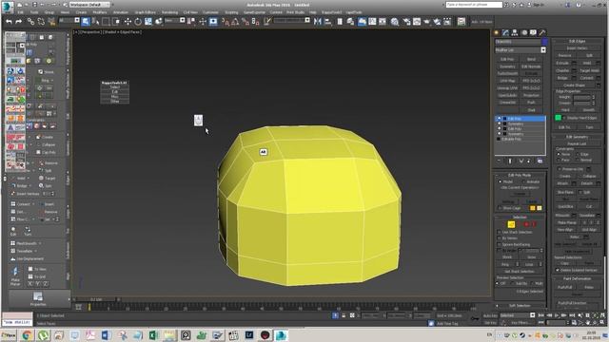Select the Select and Scale tool

coord(148,22)
